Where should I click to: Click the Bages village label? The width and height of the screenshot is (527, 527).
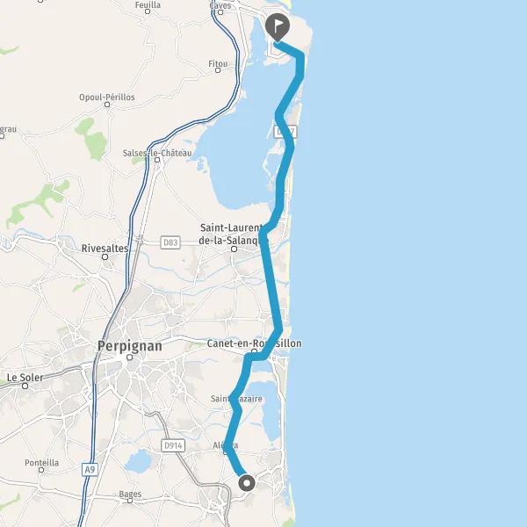click(130, 494)
